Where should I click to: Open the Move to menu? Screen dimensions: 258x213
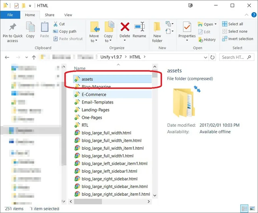[x=94, y=32]
